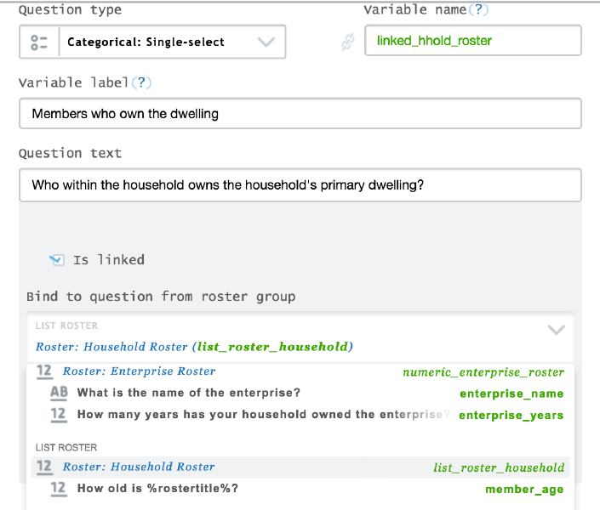Click the Variable name input field
The image size is (600, 510).
(473, 41)
